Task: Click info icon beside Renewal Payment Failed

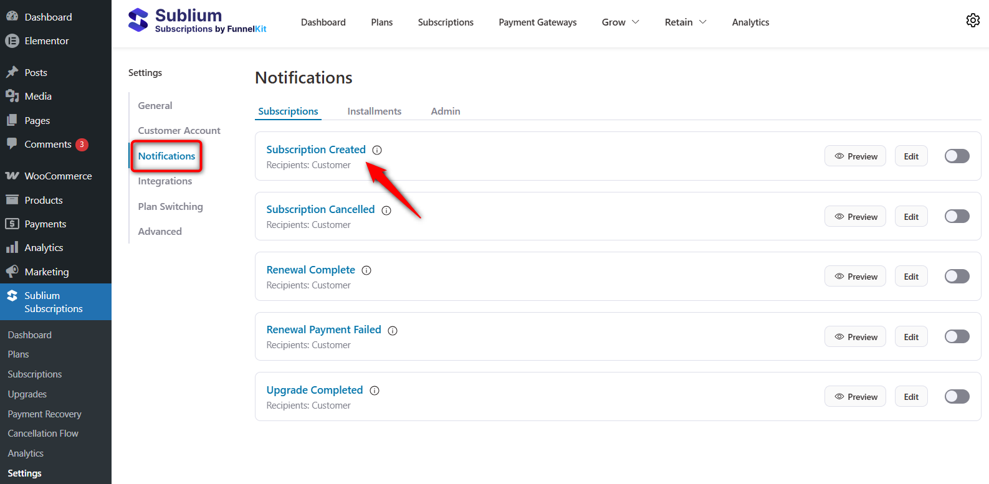Action: [x=393, y=331]
